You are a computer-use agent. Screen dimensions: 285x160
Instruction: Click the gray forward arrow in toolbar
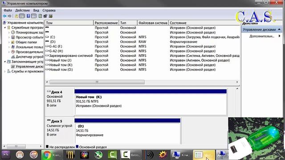tap(9, 16)
